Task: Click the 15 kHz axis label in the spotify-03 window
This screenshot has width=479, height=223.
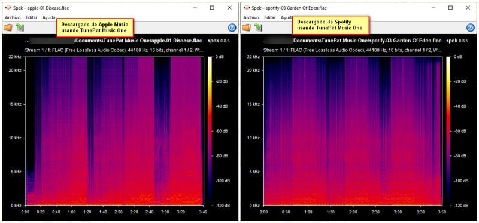Action: (253, 105)
